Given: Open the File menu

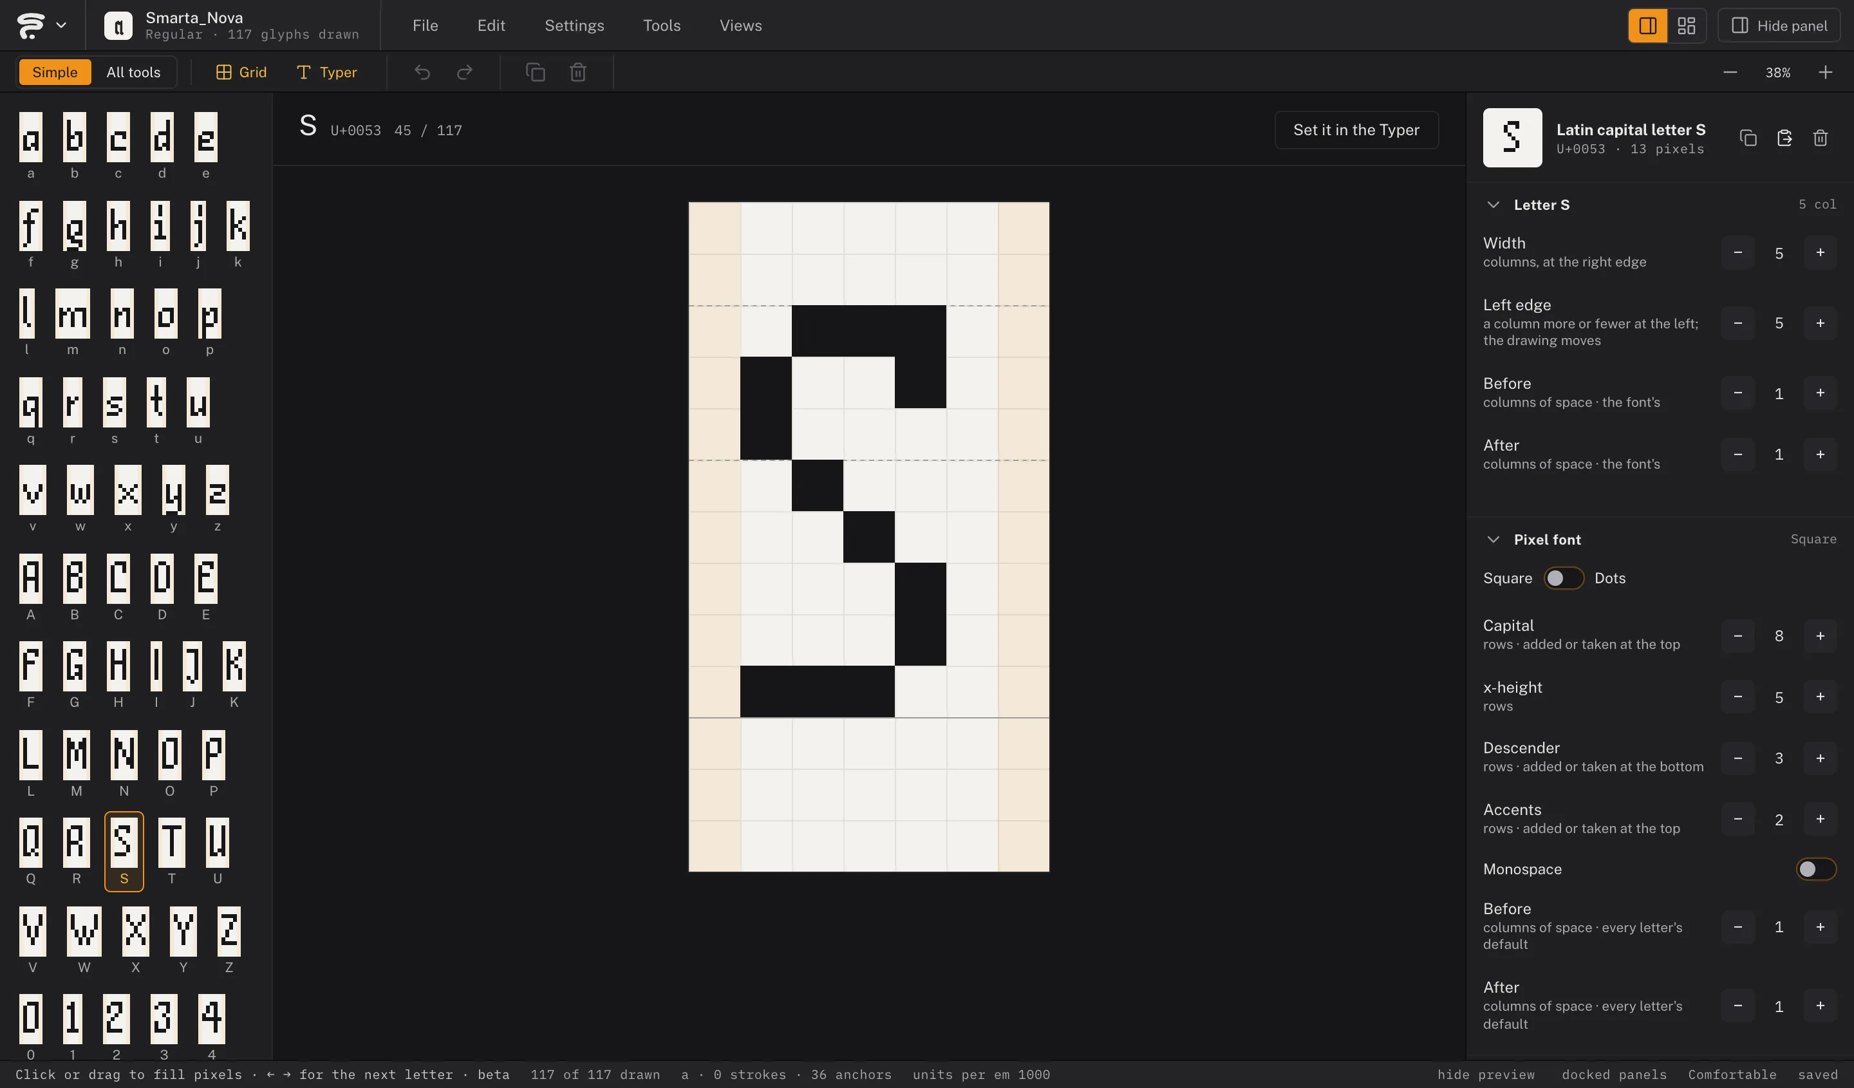Looking at the screenshot, I should [426, 26].
